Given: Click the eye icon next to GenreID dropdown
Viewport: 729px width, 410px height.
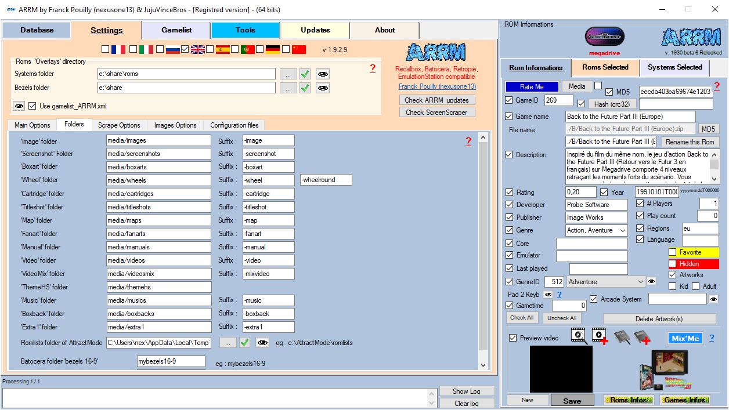Looking at the screenshot, I should coord(651,282).
